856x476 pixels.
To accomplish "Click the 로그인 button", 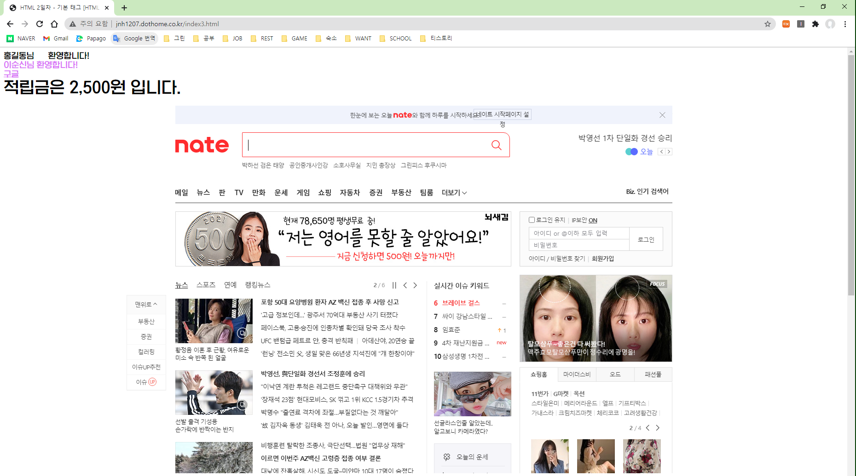I will (646, 239).
